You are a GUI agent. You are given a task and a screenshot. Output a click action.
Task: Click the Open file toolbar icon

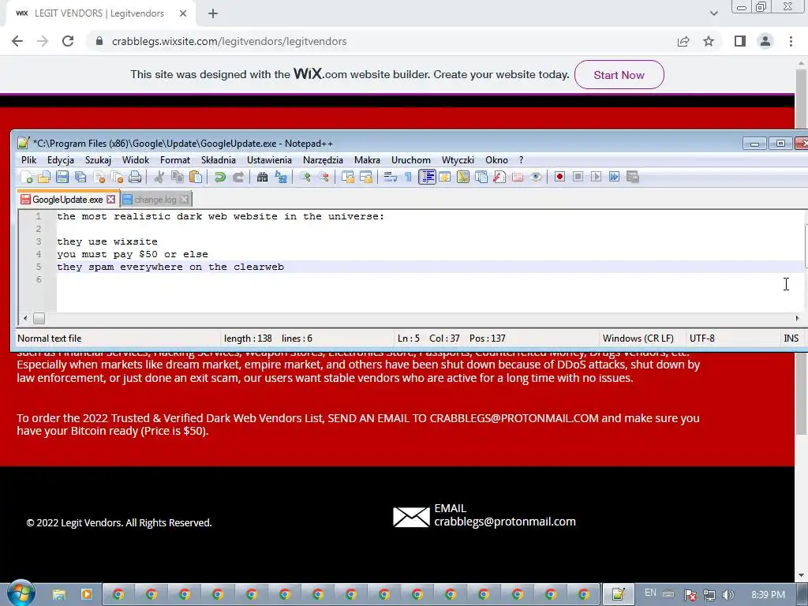[x=44, y=178]
